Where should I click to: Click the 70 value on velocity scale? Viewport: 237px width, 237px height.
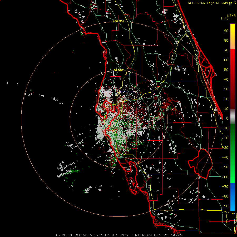226,50
